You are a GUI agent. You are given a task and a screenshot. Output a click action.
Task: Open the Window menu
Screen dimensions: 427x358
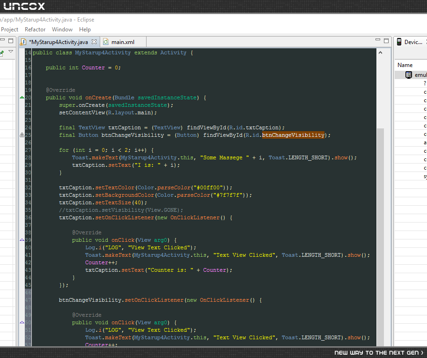tap(62, 30)
